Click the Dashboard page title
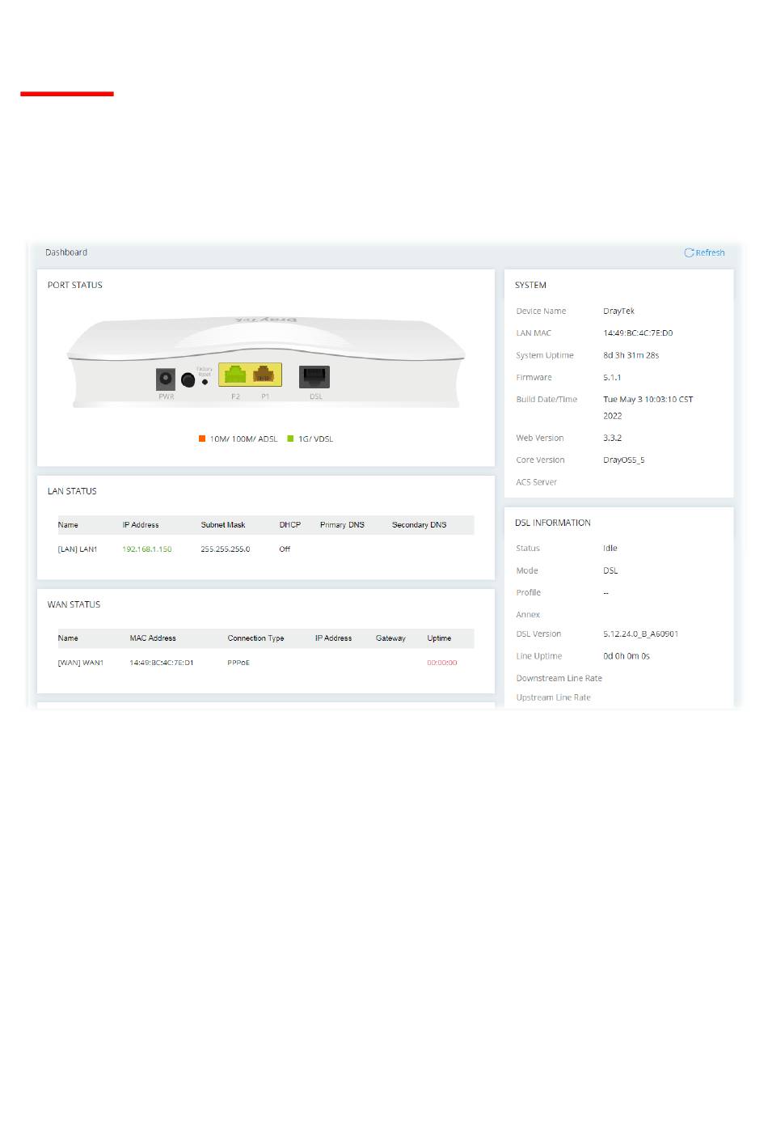Viewport: 768px width, 1140px height. (x=66, y=252)
